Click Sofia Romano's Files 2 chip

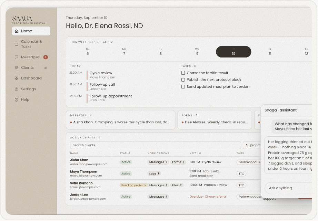click(x=177, y=185)
